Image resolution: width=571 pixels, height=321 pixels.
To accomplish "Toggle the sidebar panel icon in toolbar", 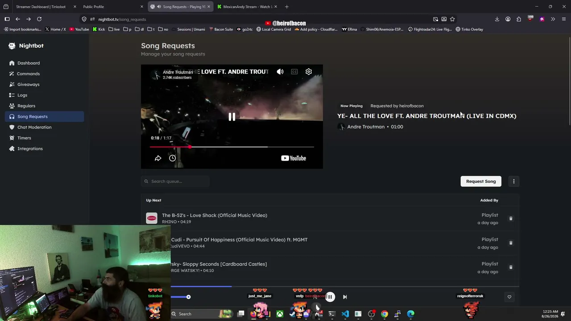I will tap(7, 19).
